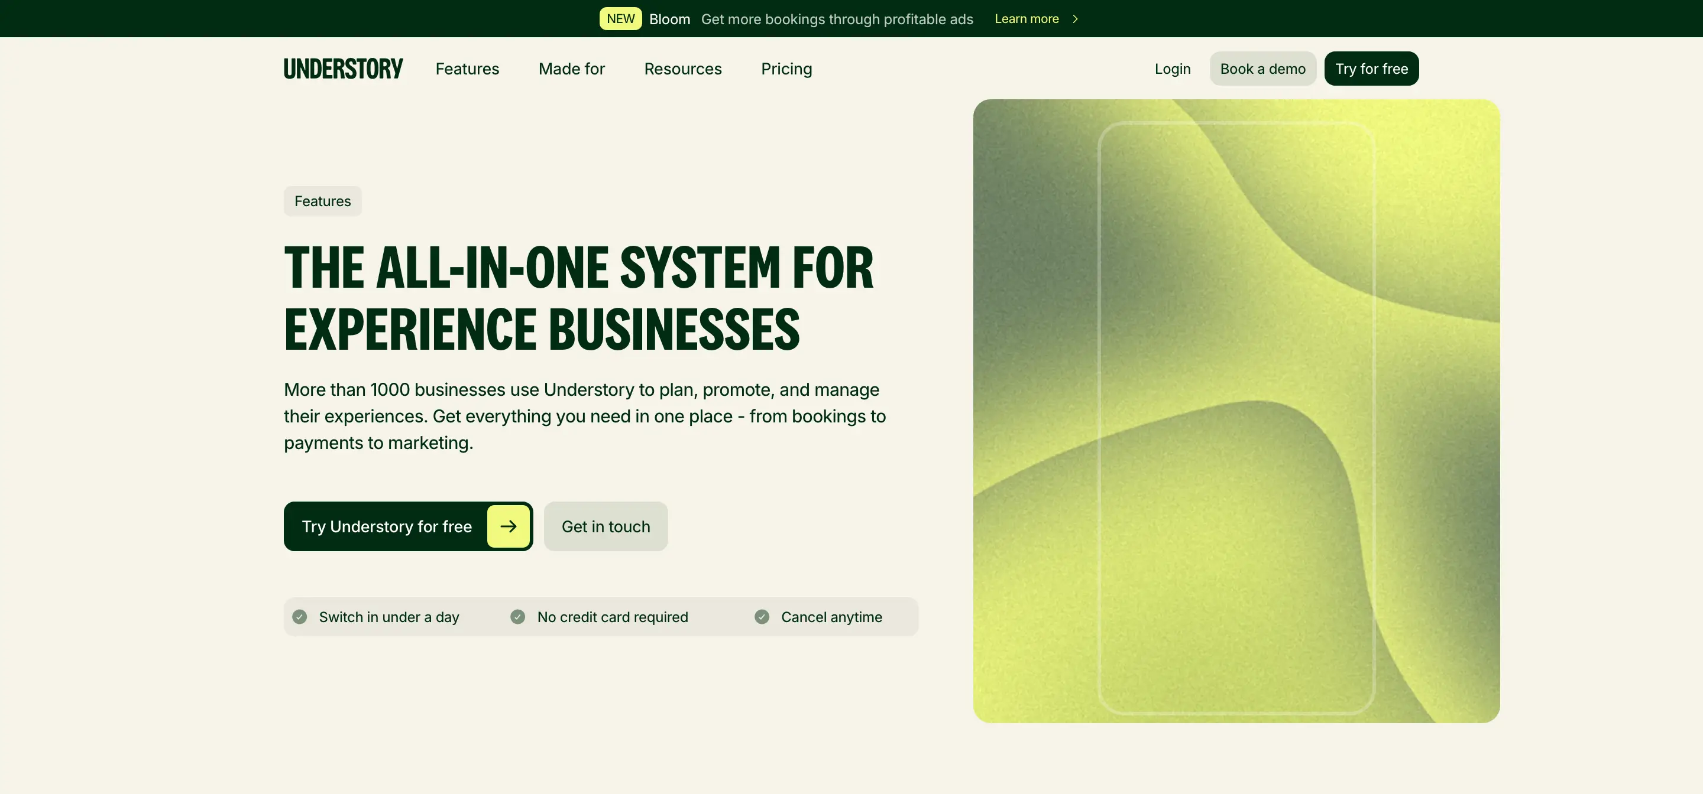Click the Features tag above the headline
Viewport: 1703px width, 794px height.
(323, 201)
